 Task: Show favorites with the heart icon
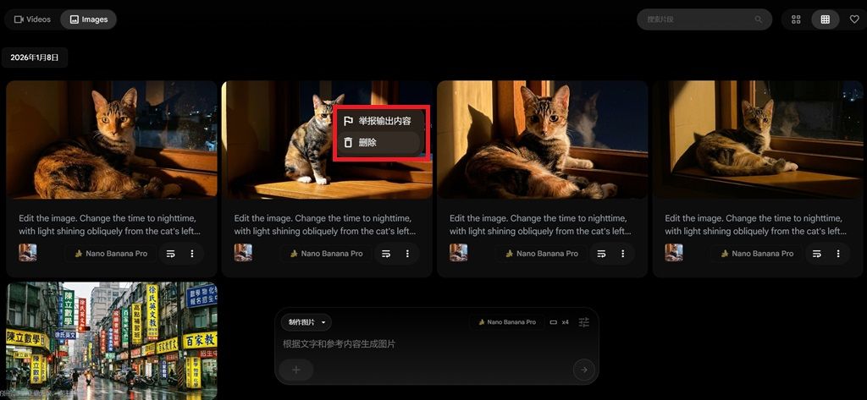click(x=854, y=19)
